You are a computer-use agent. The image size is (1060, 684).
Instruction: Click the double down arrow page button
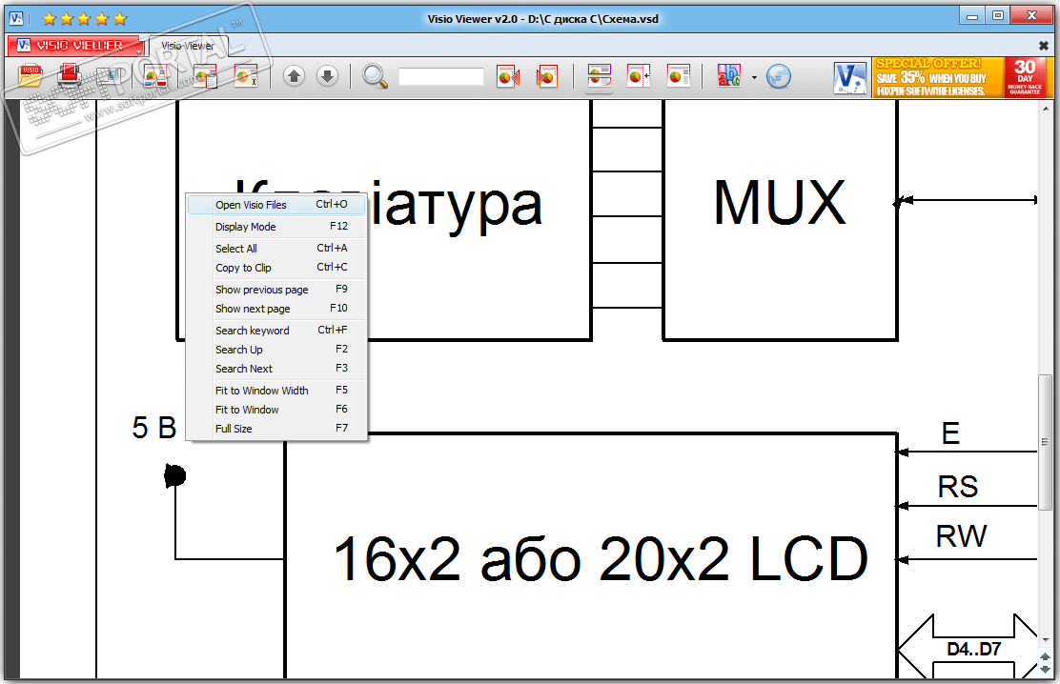[x=1045, y=669]
